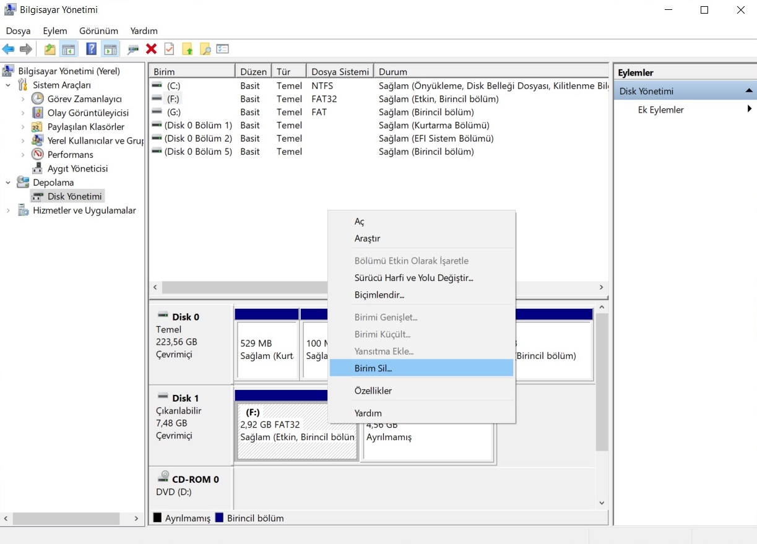757x544 pixels.
Task: Choose Aç in the context menu
Action: click(422, 221)
